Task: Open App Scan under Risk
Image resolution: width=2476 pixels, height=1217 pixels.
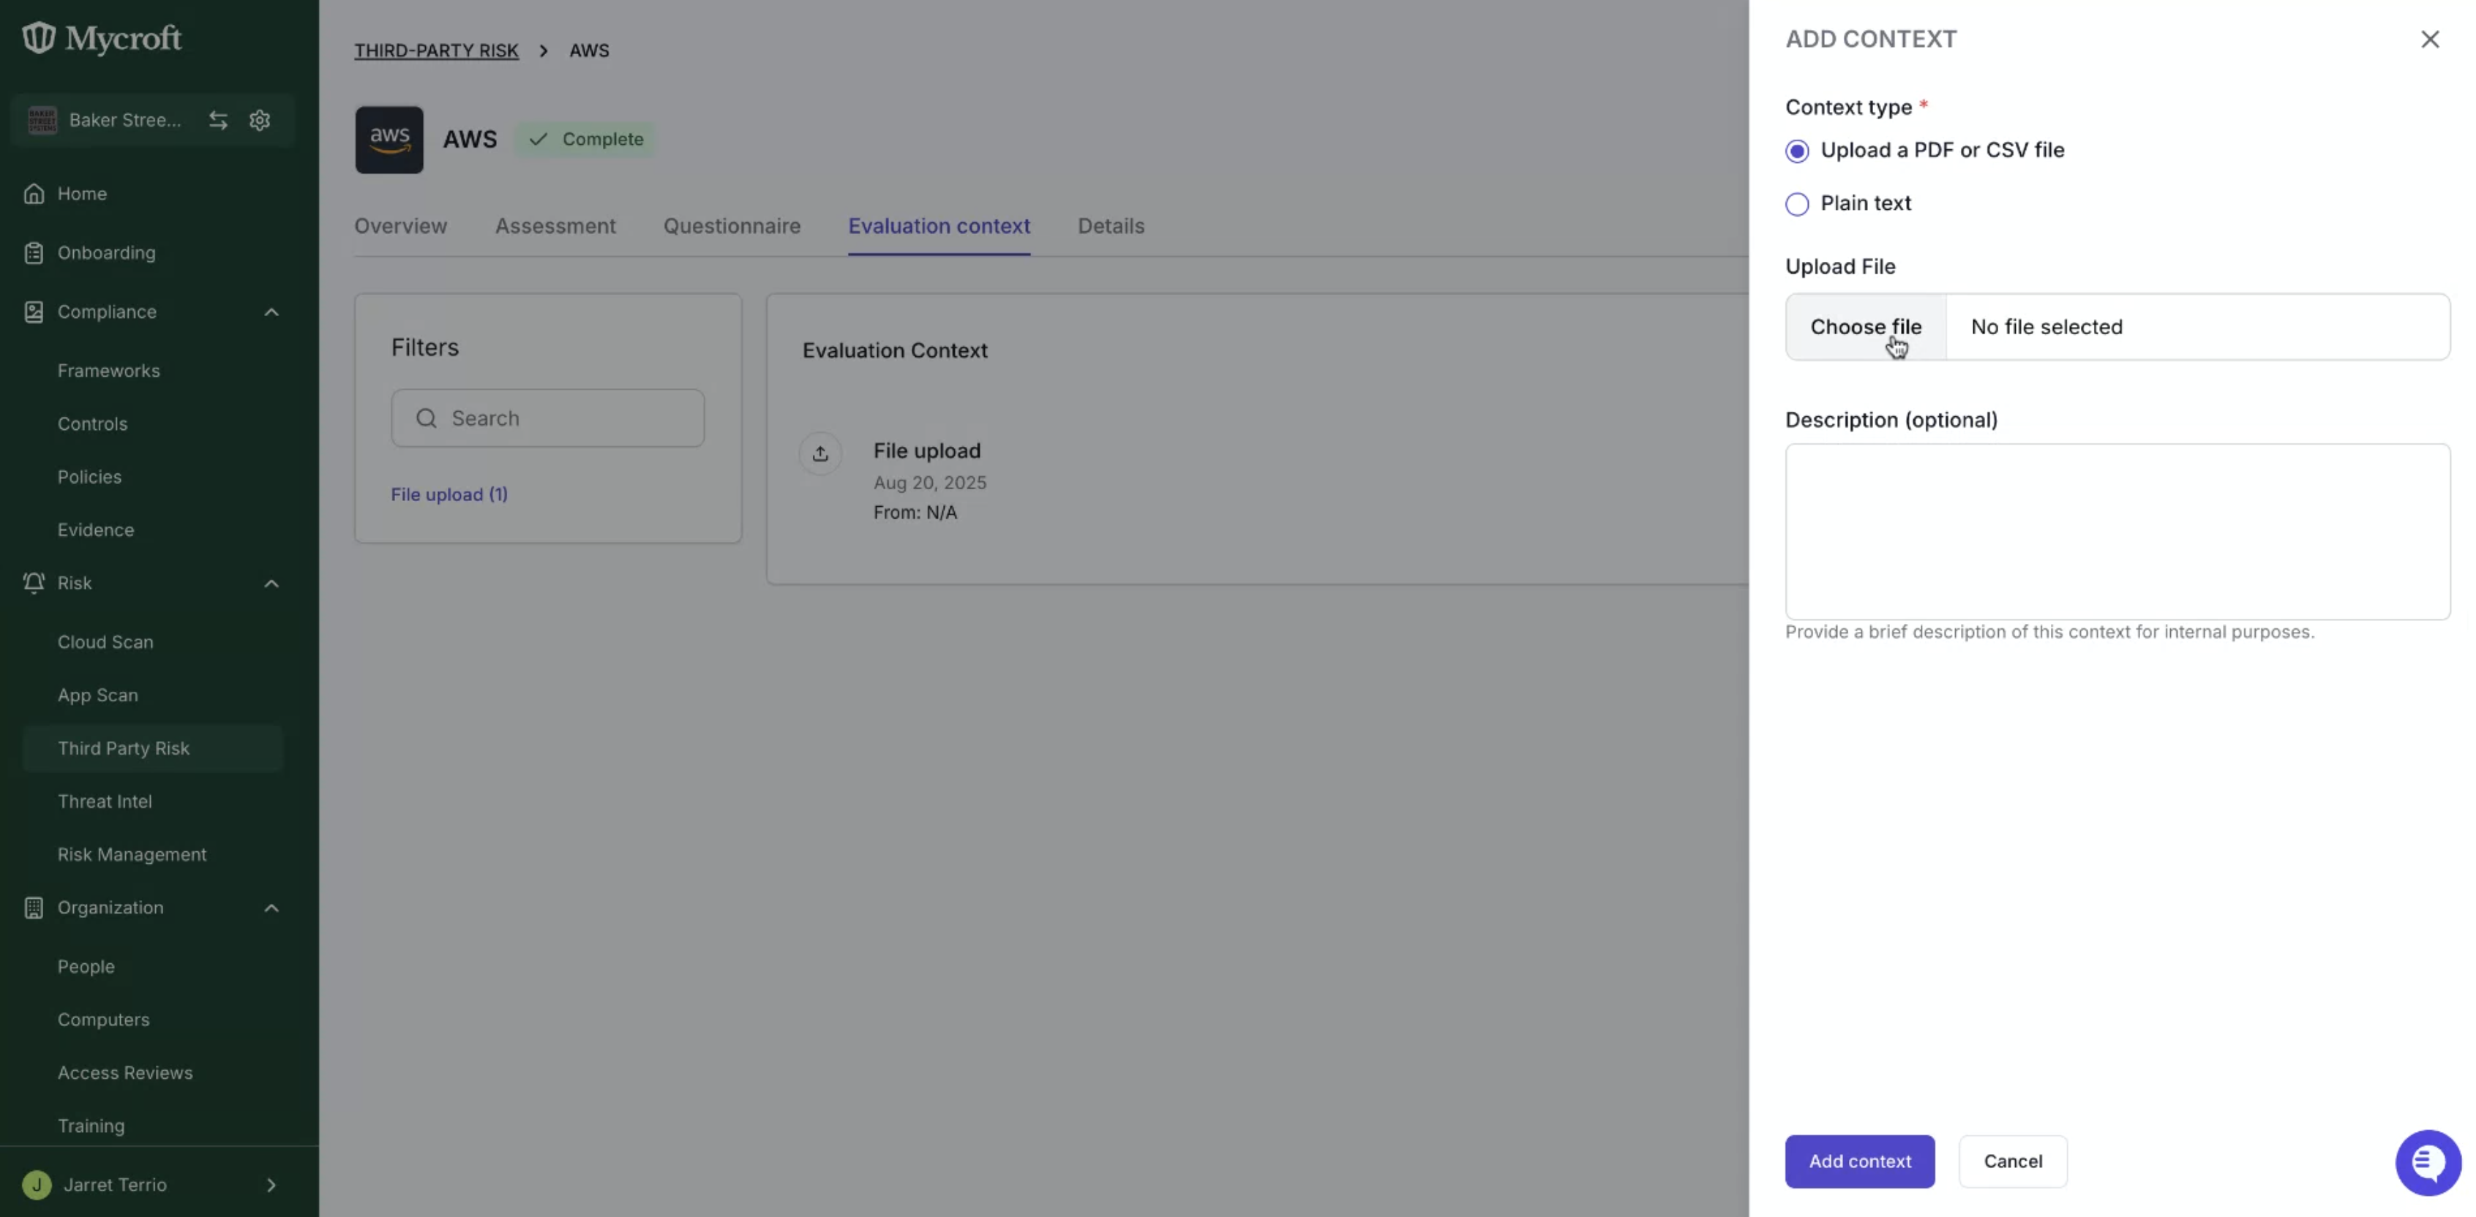Action: pyautogui.click(x=97, y=695)
